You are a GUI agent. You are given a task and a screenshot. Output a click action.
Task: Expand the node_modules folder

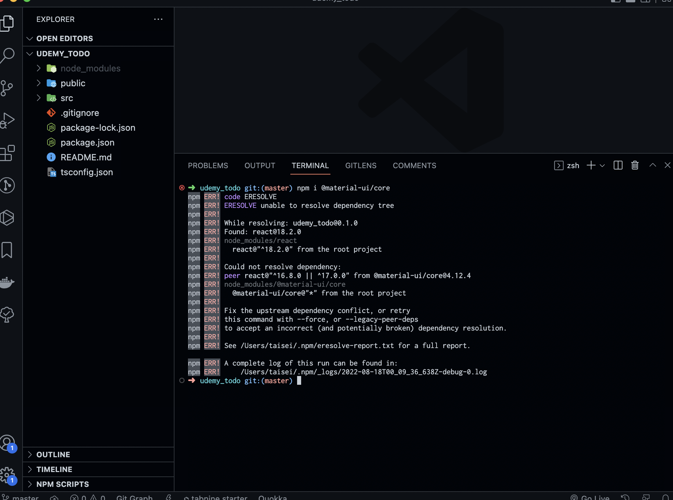pyautogui.click(x=90, y=69)
